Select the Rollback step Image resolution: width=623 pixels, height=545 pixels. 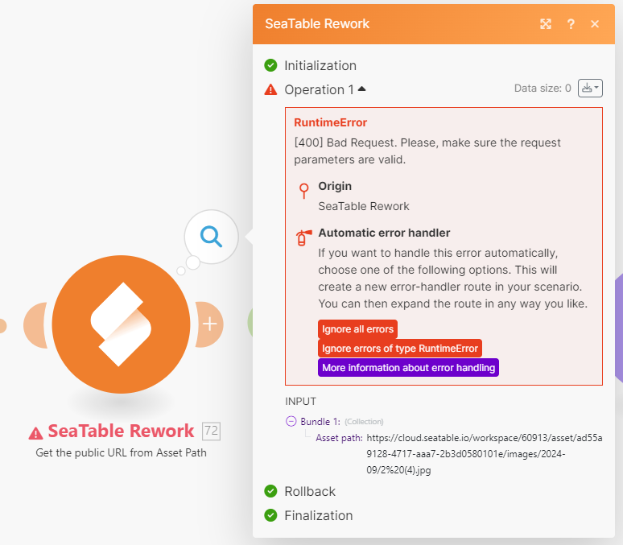[309, 491]
